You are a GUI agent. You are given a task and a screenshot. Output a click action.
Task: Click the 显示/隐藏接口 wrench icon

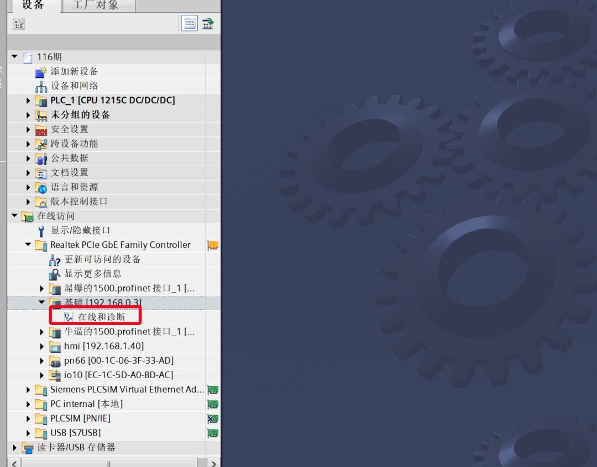click(x=41, y=231)
